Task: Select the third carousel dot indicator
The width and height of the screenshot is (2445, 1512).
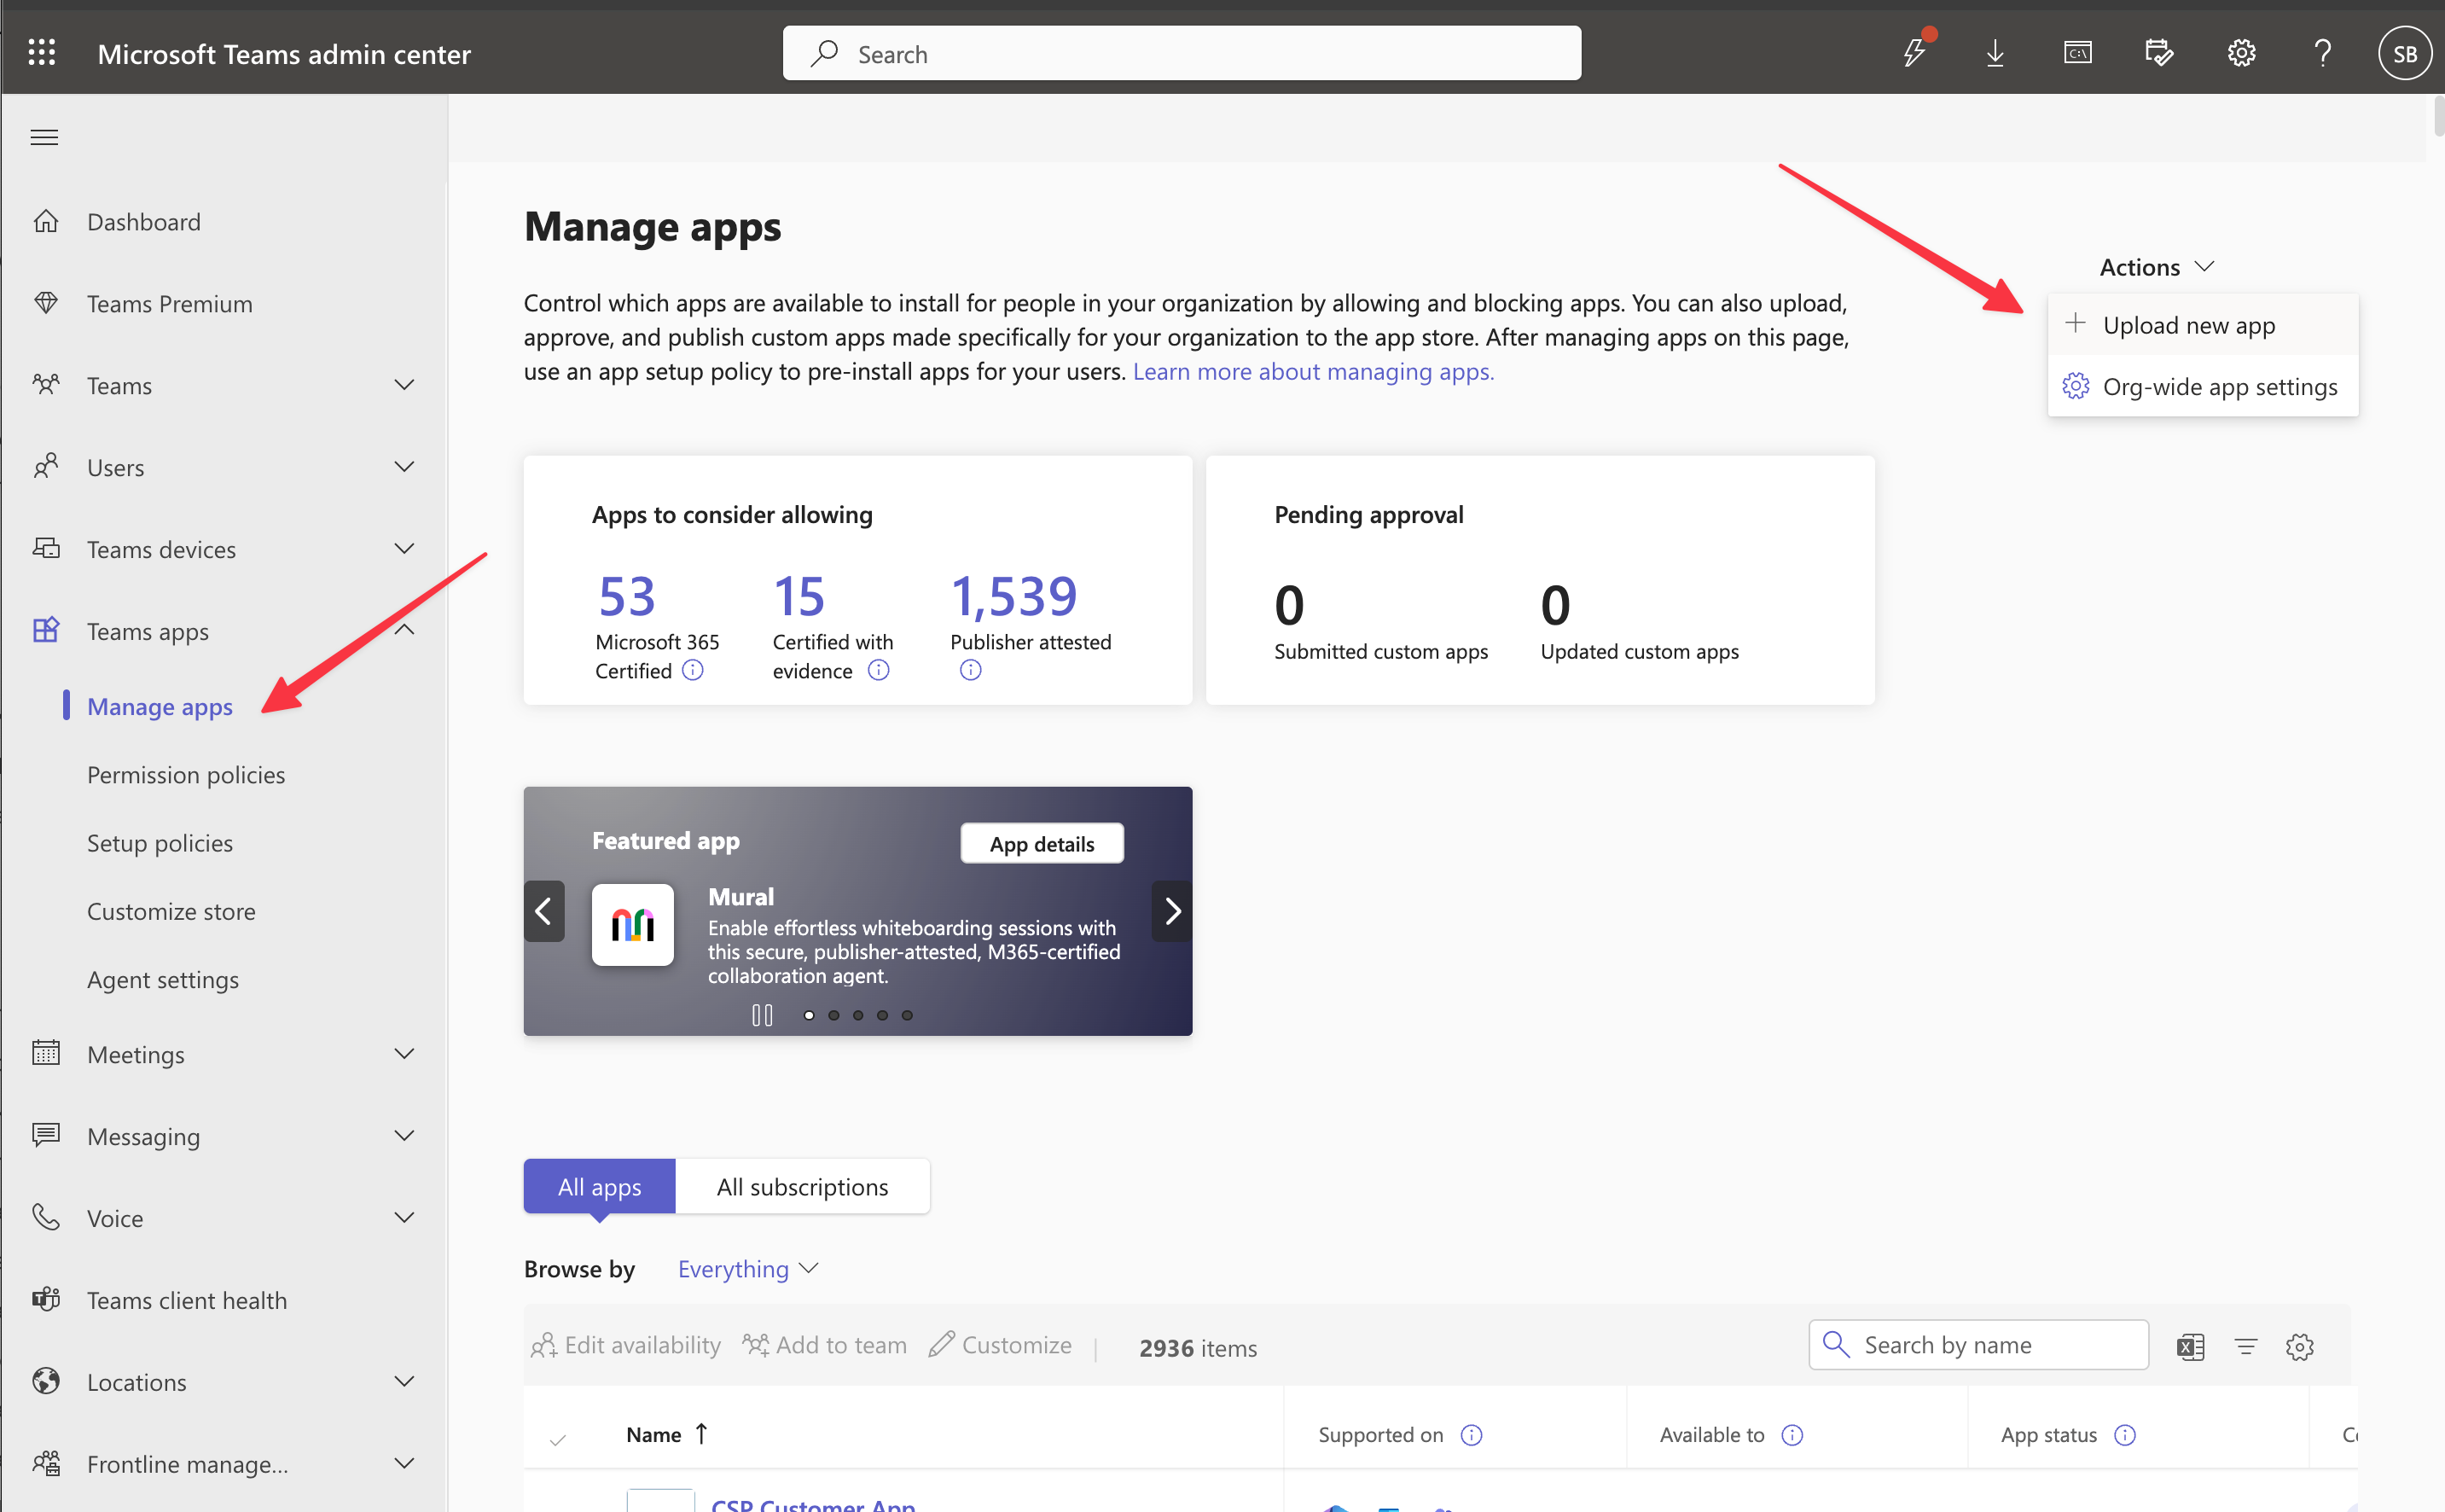Action: 858,1015
